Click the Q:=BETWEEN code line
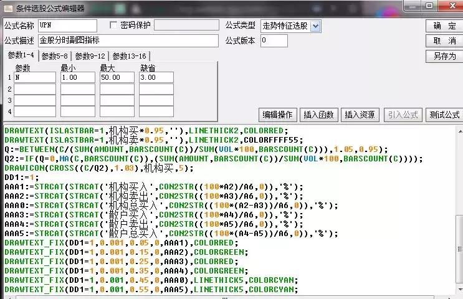Image resolution: width=463 pixels, height=299 pixels. click(196, 149)
